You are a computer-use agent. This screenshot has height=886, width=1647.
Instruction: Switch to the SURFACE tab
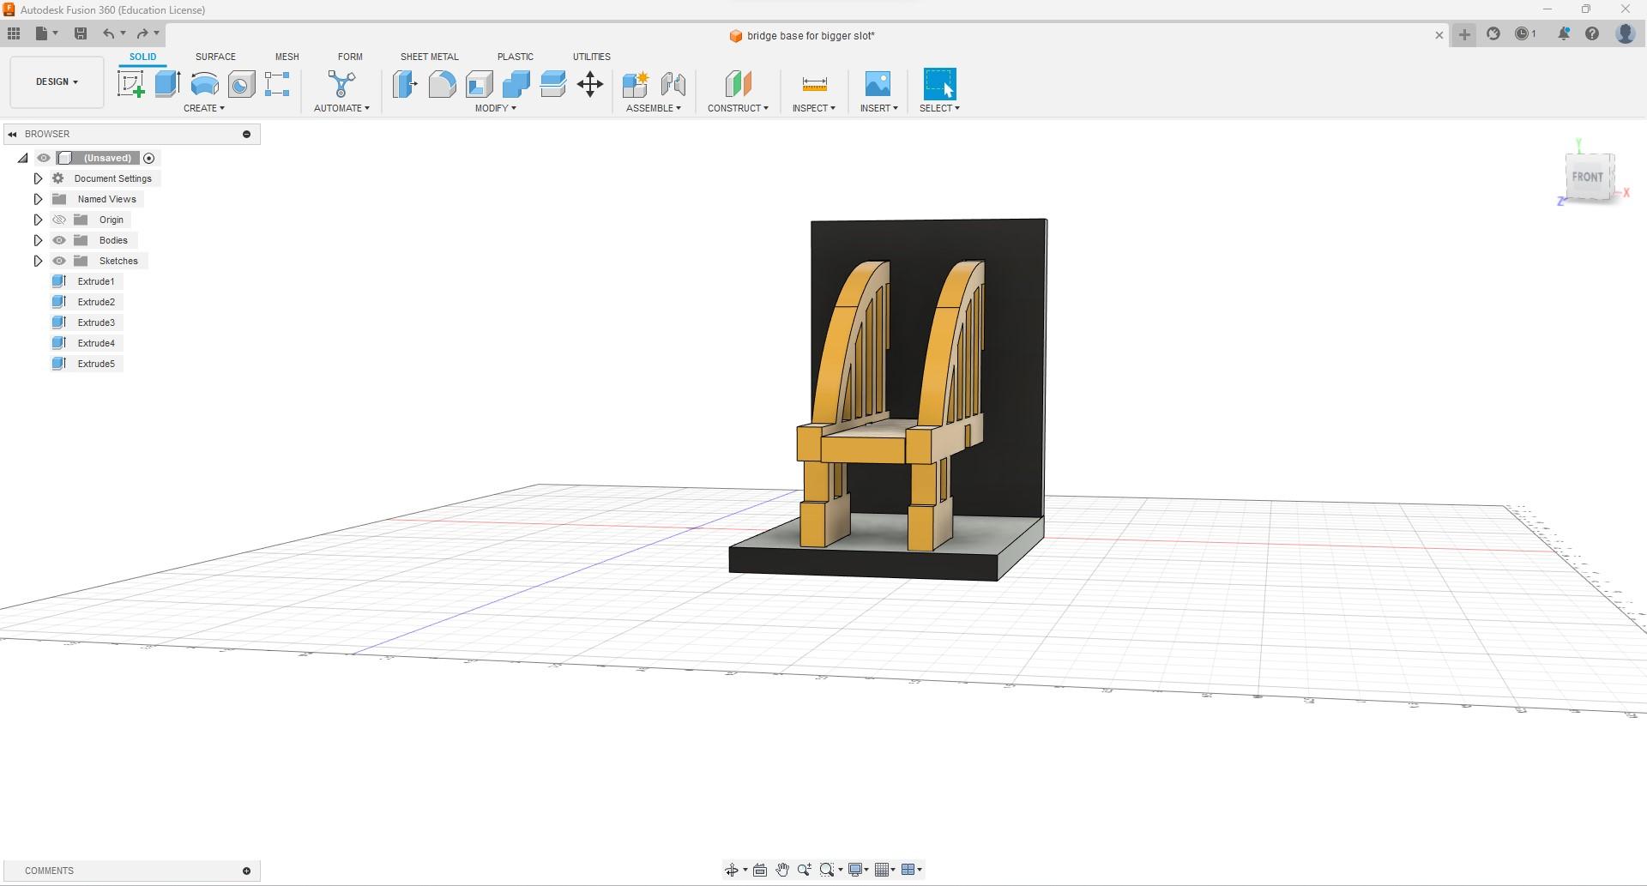215,57
